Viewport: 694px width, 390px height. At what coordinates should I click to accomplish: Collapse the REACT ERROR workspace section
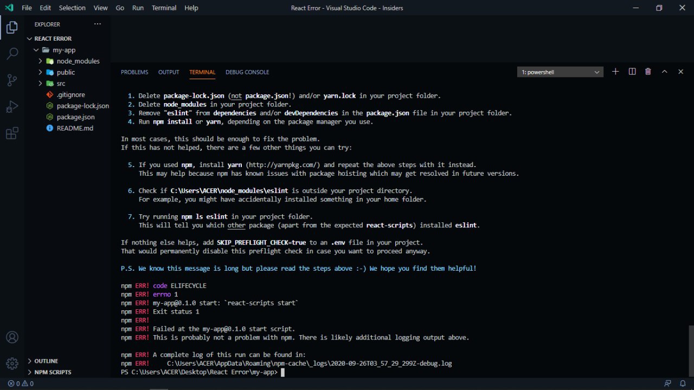click(x=53, y=39)
